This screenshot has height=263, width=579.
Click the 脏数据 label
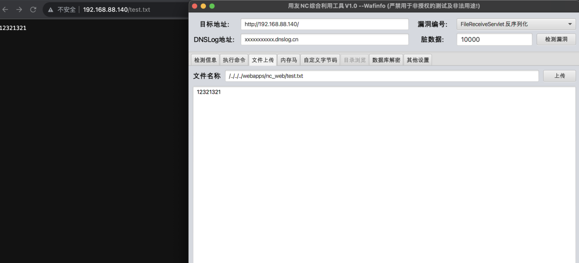(432, 40)
